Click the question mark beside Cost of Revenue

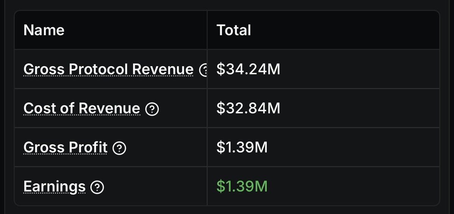pyautogui.click(x=152, y=109)
